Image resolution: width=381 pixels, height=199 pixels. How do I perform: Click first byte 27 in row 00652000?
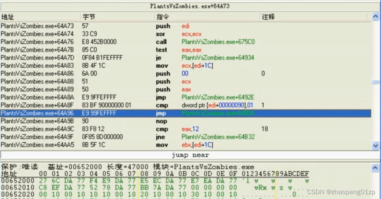pyautogui.click(x=43, y=181)
